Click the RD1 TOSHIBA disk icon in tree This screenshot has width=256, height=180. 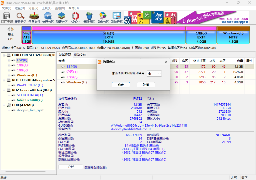pyautogui.click(x=9, y=80)
